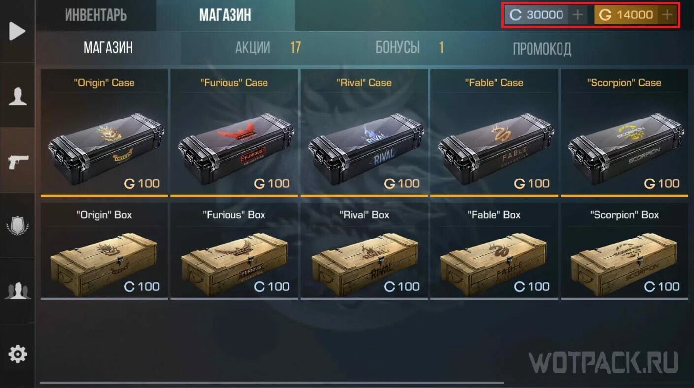Pick the "Scorpion" Case for 100 gold
The height and width of the screenshot is (388, 694).
pos(625,133)
